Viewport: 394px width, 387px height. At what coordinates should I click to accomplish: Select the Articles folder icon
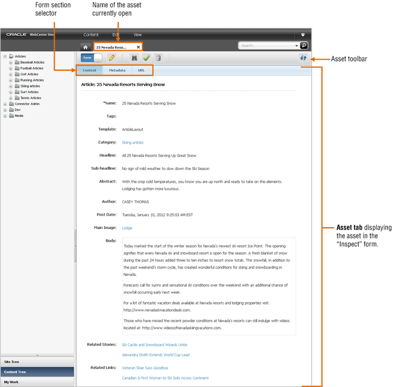(12, 56)
